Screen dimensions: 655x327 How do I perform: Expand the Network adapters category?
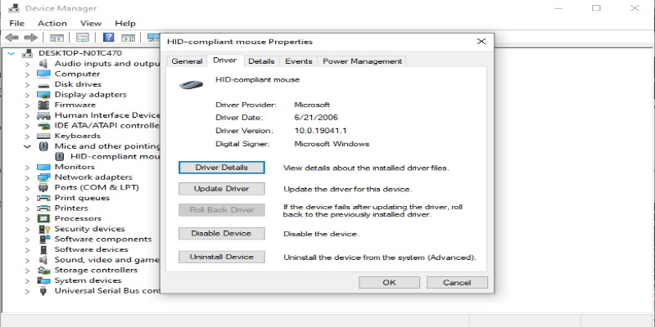[x=27, y=177]
